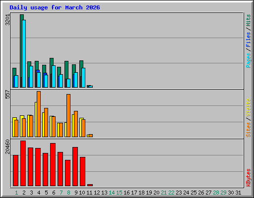Click day label 14 on the x-axis
The height and width of the screenshot is (198, 254).
tap(112, 193)
